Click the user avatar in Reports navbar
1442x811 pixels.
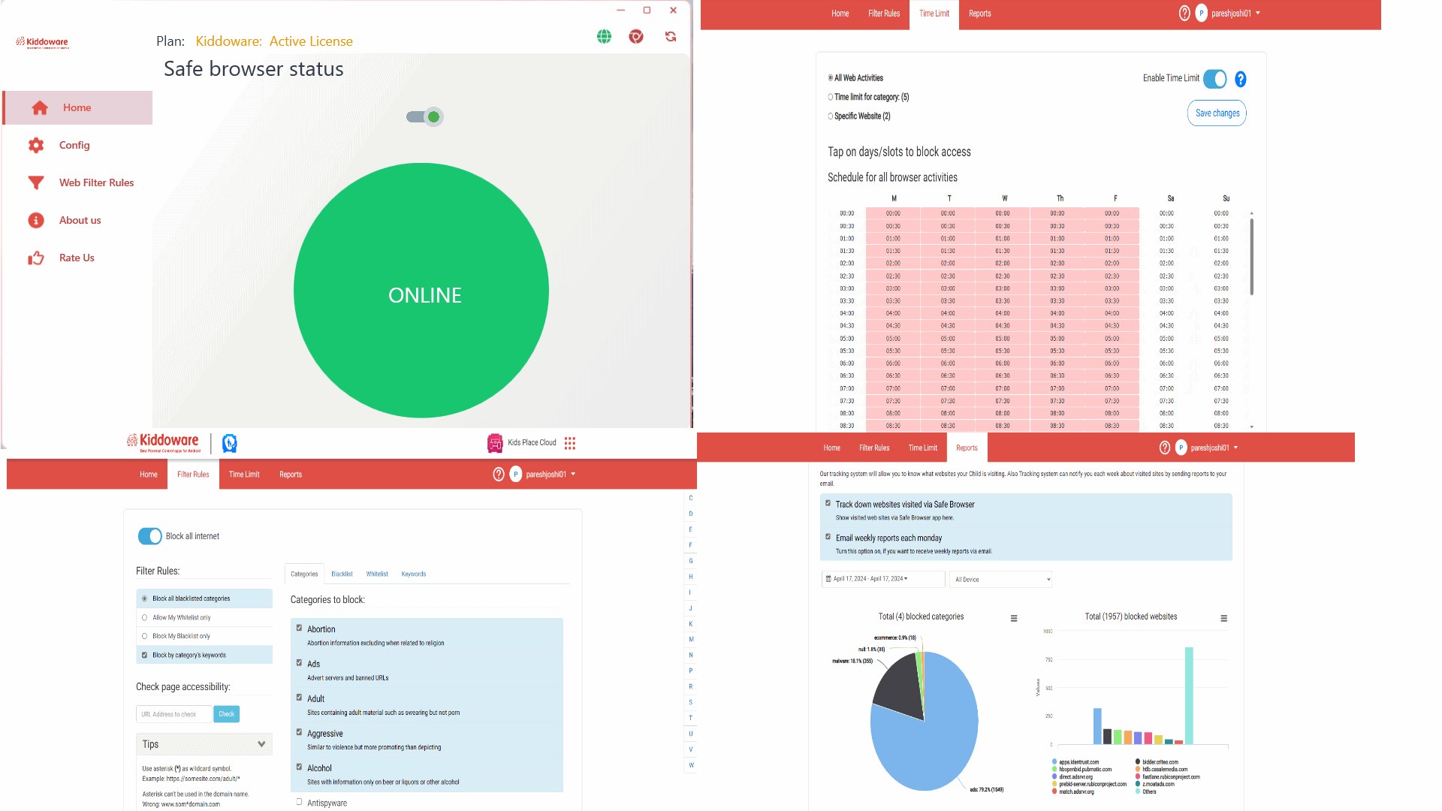(1181, 448)
